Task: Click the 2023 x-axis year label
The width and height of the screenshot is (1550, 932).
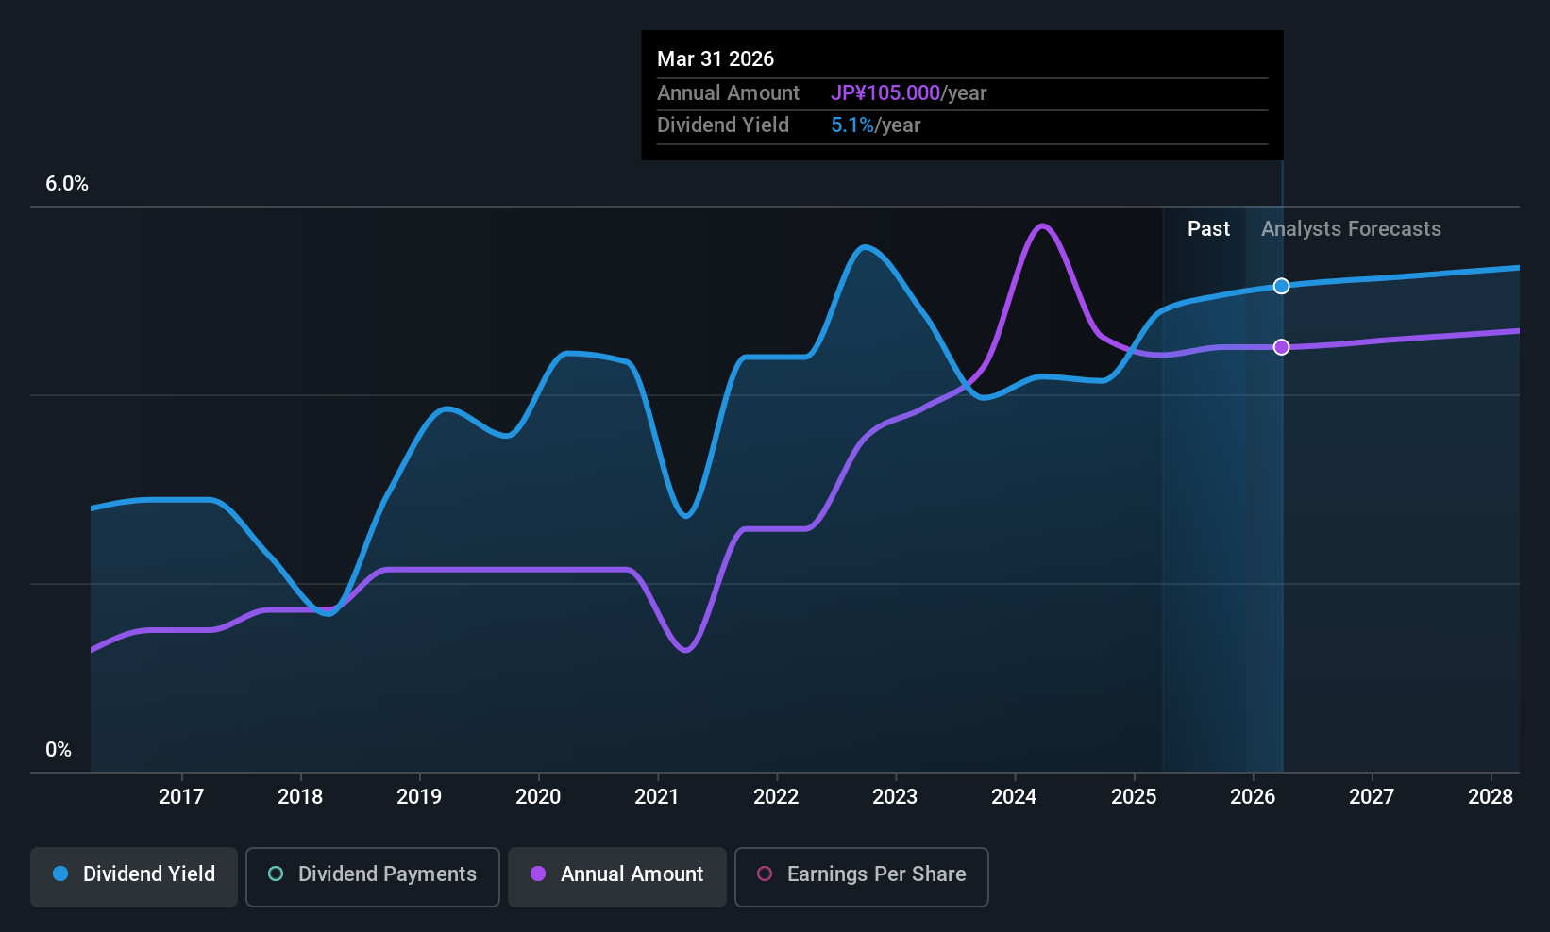Action: click(x=895, y=797)
